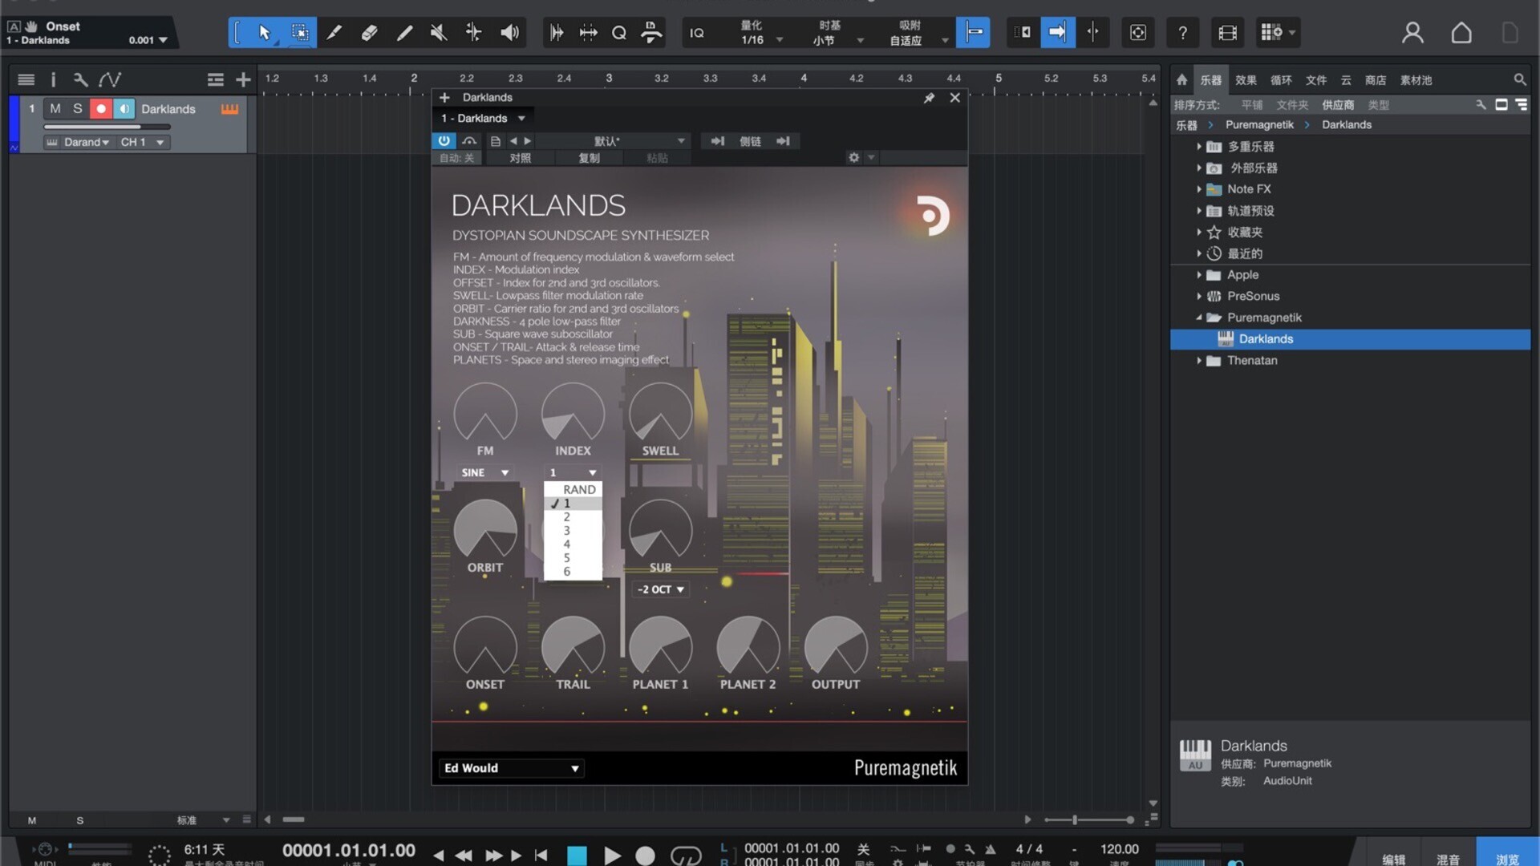Screen dimensions: 1540x866
Task: Add a new track with plus icon
Action: coord(243,79)
